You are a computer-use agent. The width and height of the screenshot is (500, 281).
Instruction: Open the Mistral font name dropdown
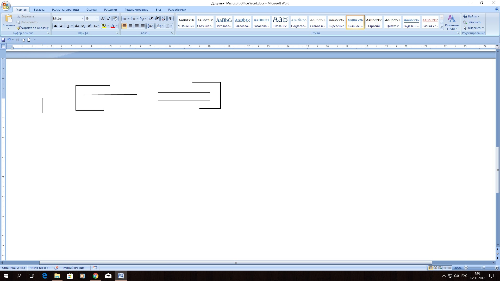pyautogui.click(x=83, y=18)
